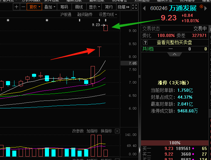Click the panel splitter handle beside the chart

[x=139, y=76]
